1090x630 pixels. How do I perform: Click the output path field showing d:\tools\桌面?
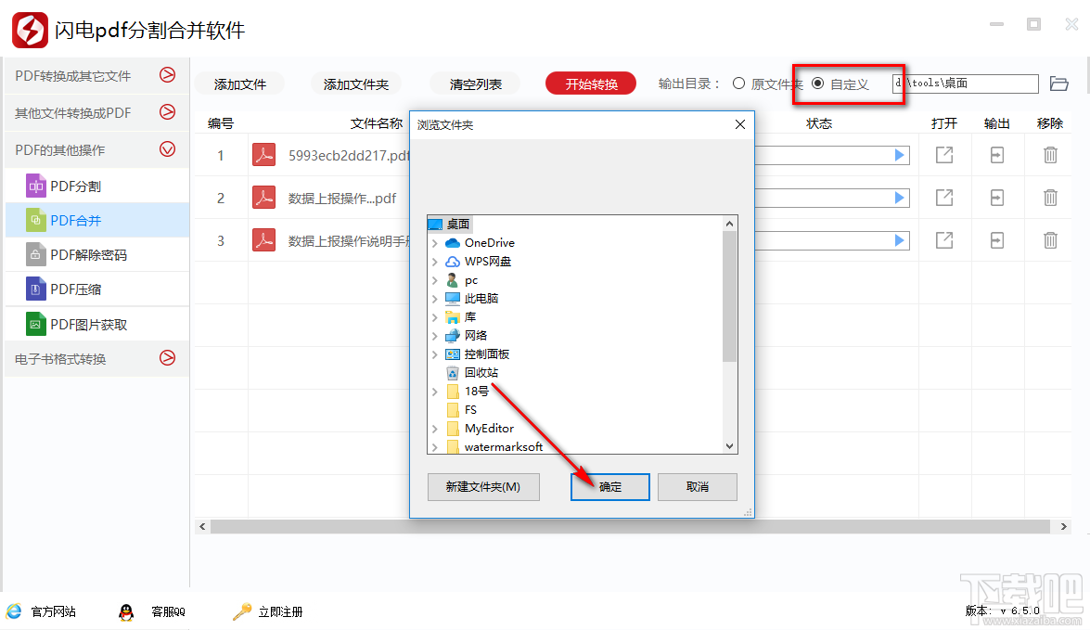[965, 83]
